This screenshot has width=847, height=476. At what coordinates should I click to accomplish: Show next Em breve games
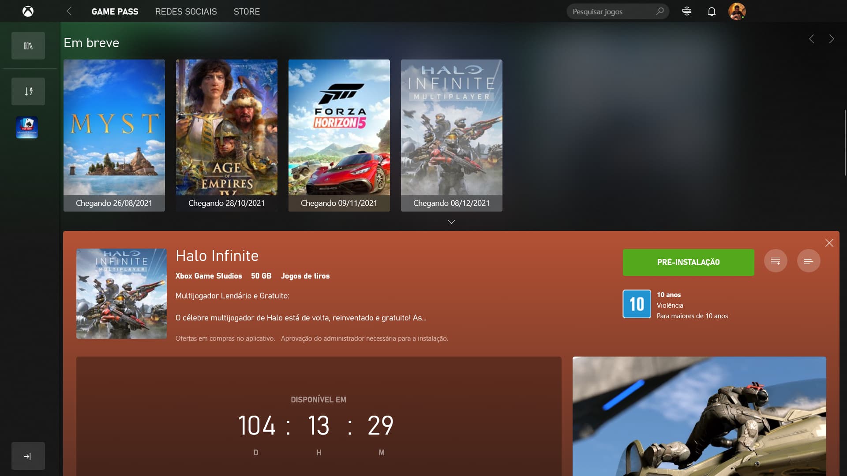[x=832, y=39]
